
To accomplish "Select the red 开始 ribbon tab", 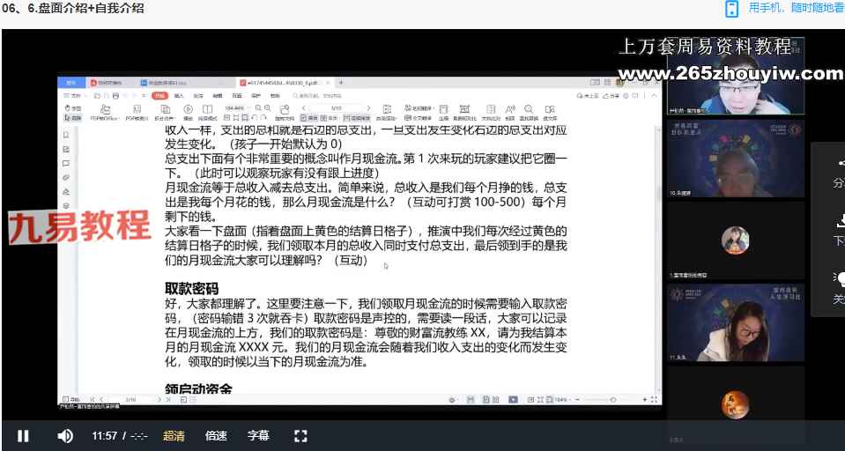I will 159,95.
